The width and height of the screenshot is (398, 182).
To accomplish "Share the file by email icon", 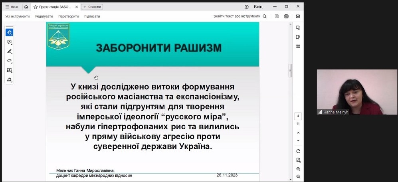I will [298, 16].
